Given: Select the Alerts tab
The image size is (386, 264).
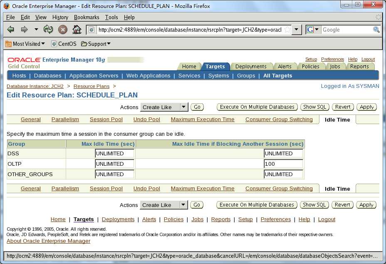Looking at the screenshot, I should click(x=285, y=67).
